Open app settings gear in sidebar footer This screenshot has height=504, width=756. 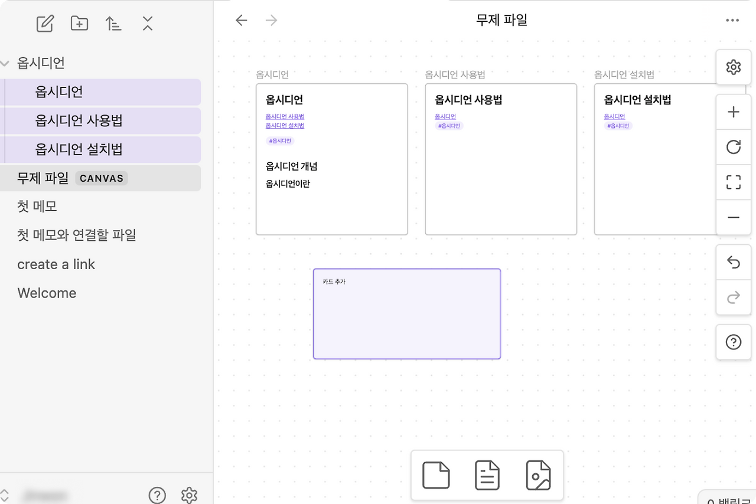point(189,495)
